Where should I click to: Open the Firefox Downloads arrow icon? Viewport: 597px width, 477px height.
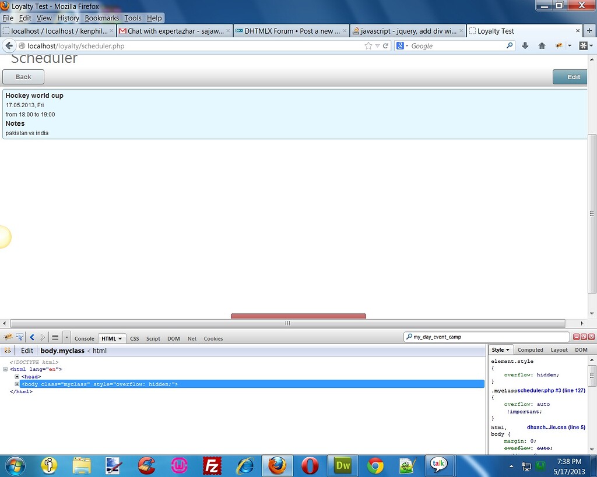coord(525,46)
